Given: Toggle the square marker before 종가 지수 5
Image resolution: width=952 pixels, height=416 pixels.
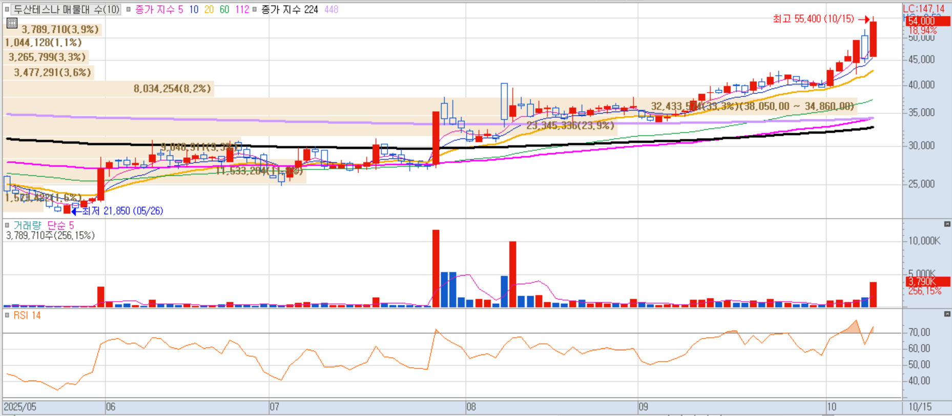Looking at the screenshot, I should [x=129, y=10].
